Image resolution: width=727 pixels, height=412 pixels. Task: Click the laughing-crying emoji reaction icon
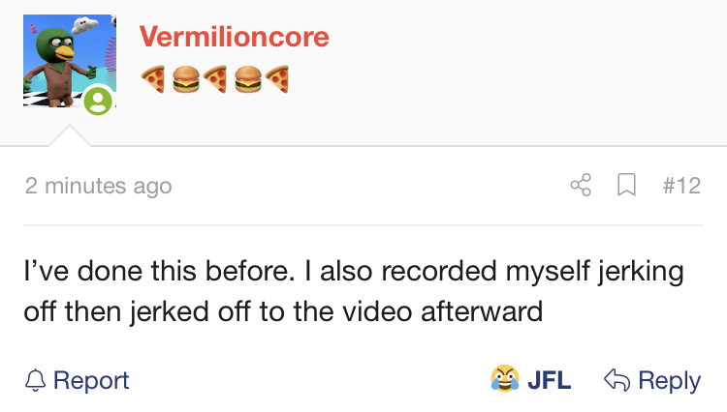point(505,379)
